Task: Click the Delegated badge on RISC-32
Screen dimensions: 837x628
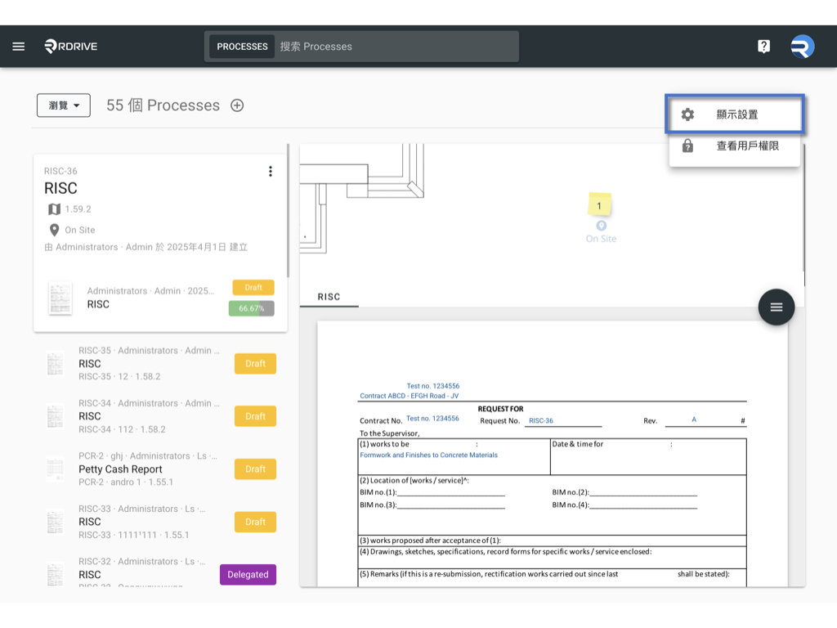Action: click(x=248, y=575)
